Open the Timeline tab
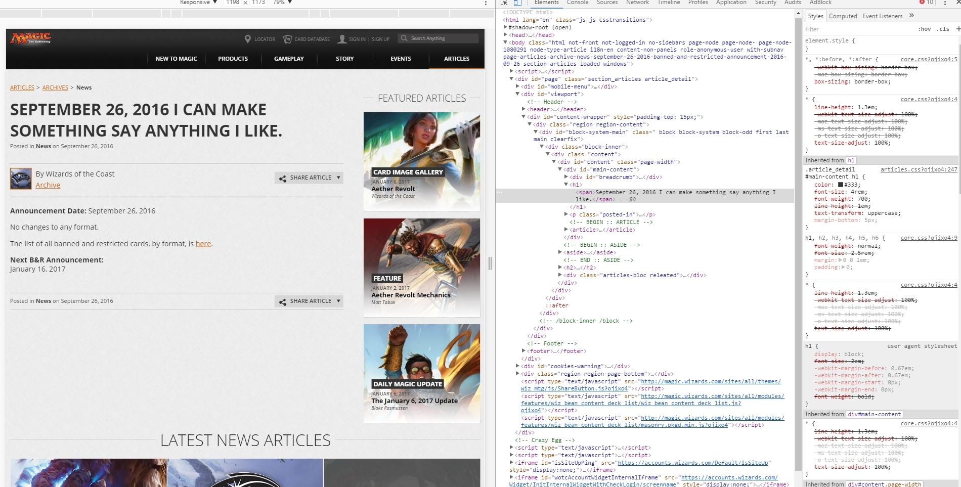Image resolution: width=961 pixels, height=487 pixels. click(x=669, y=3)
